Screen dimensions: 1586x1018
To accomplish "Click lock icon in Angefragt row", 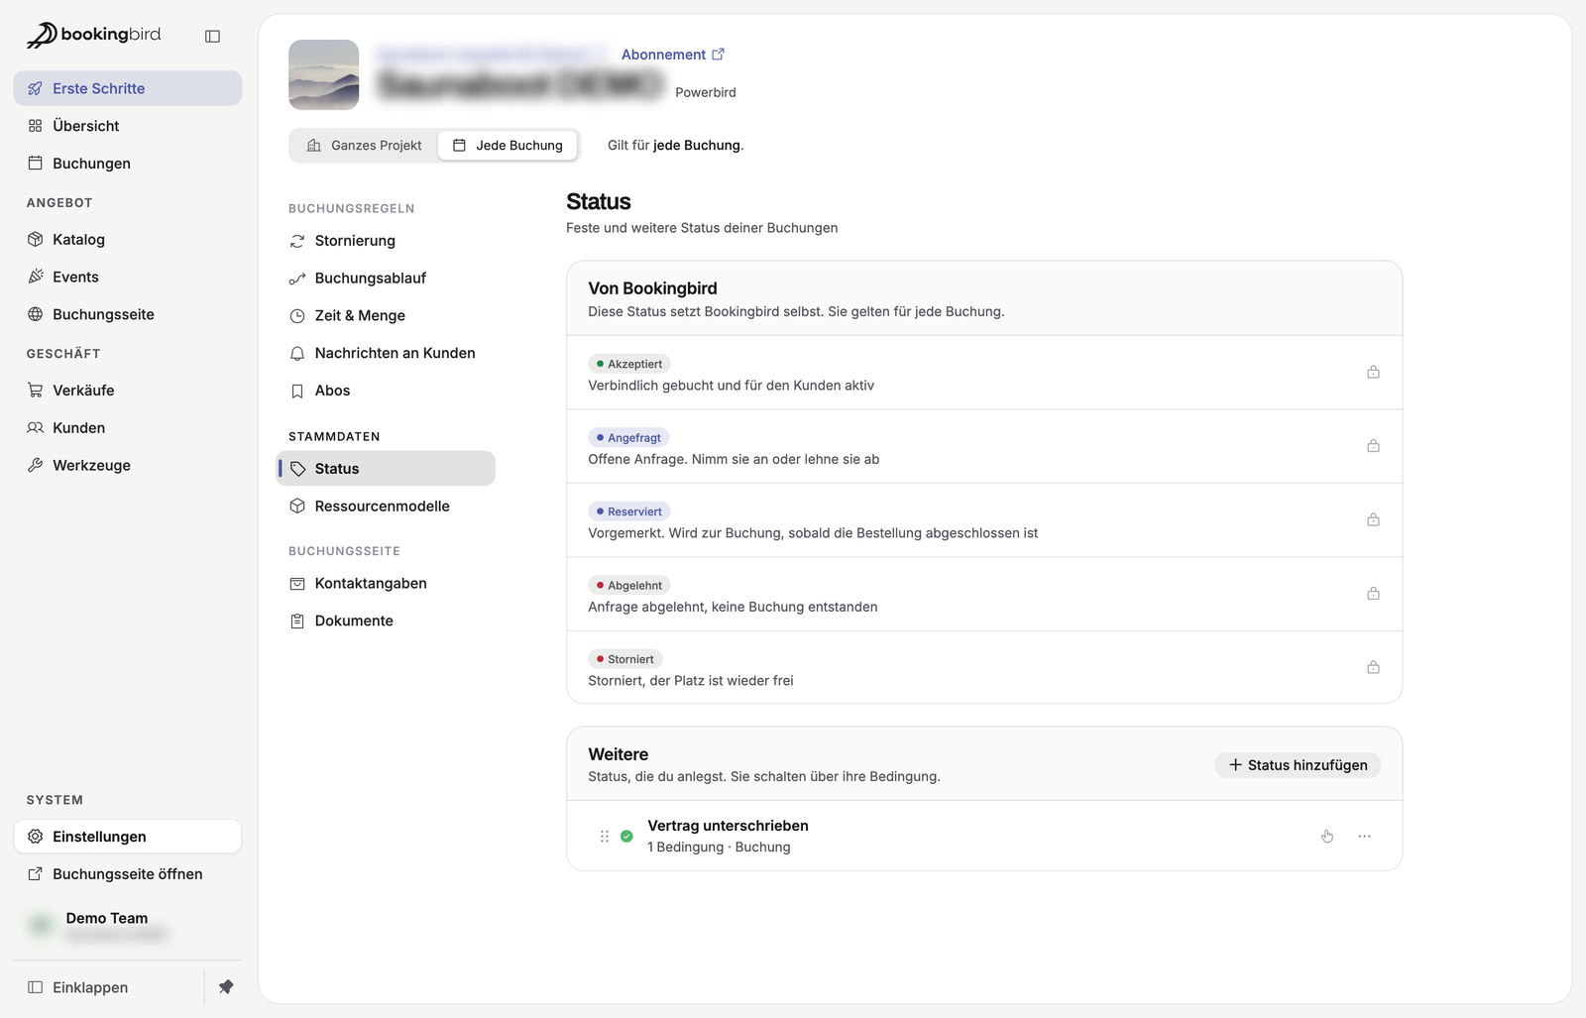I will pos(1373,446).
